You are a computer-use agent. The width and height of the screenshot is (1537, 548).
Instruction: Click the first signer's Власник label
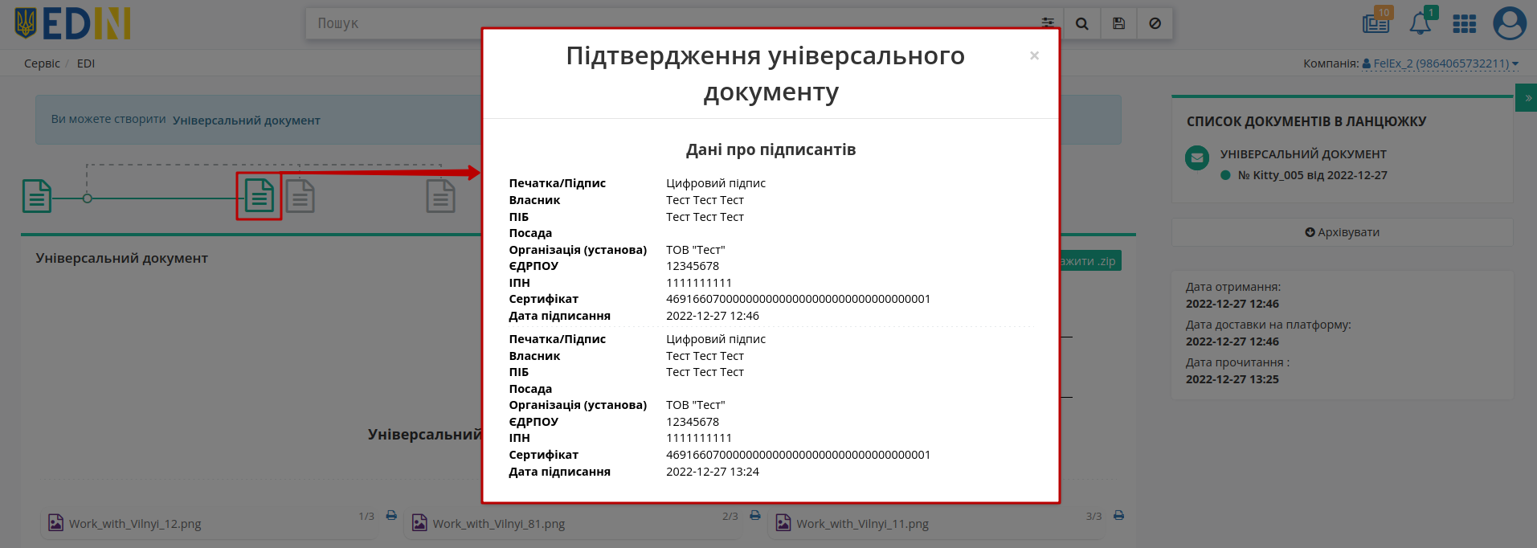(x=534, y=200)
